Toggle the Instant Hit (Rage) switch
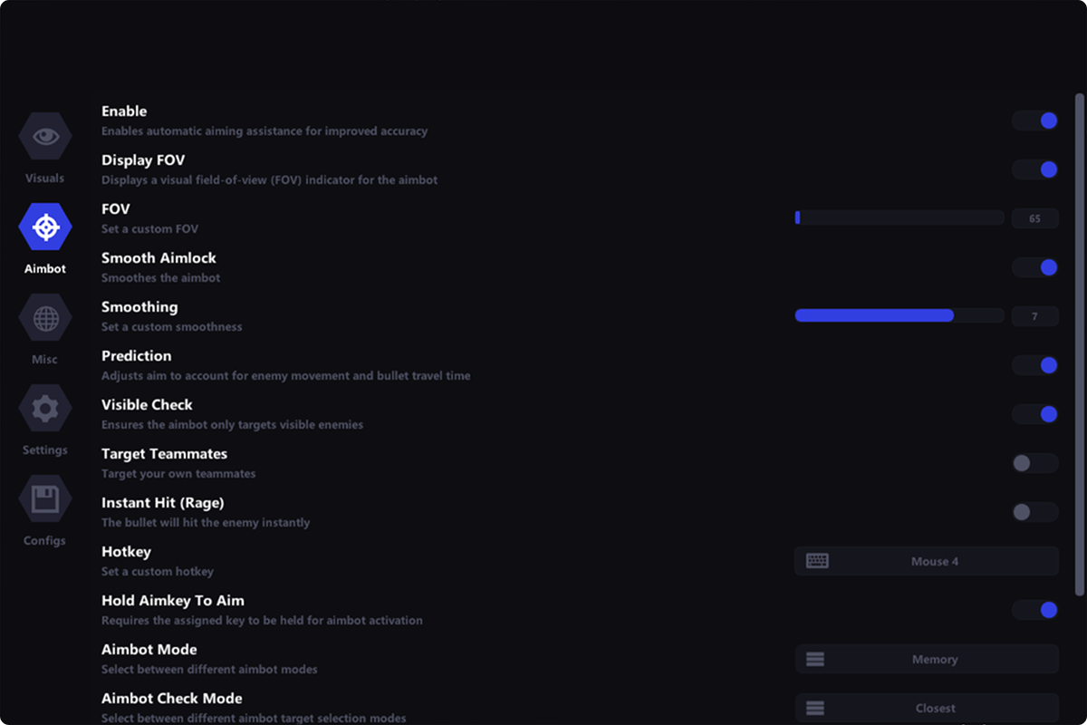 click(x=1035, y=512)
